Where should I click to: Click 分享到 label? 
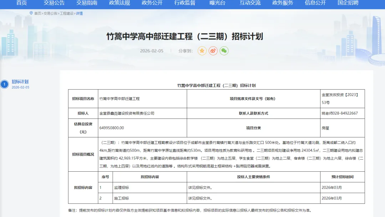point(185,51)
